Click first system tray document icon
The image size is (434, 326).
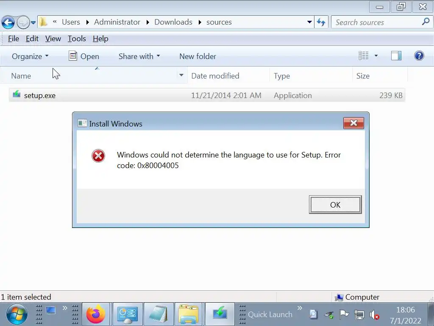(313, 314)
